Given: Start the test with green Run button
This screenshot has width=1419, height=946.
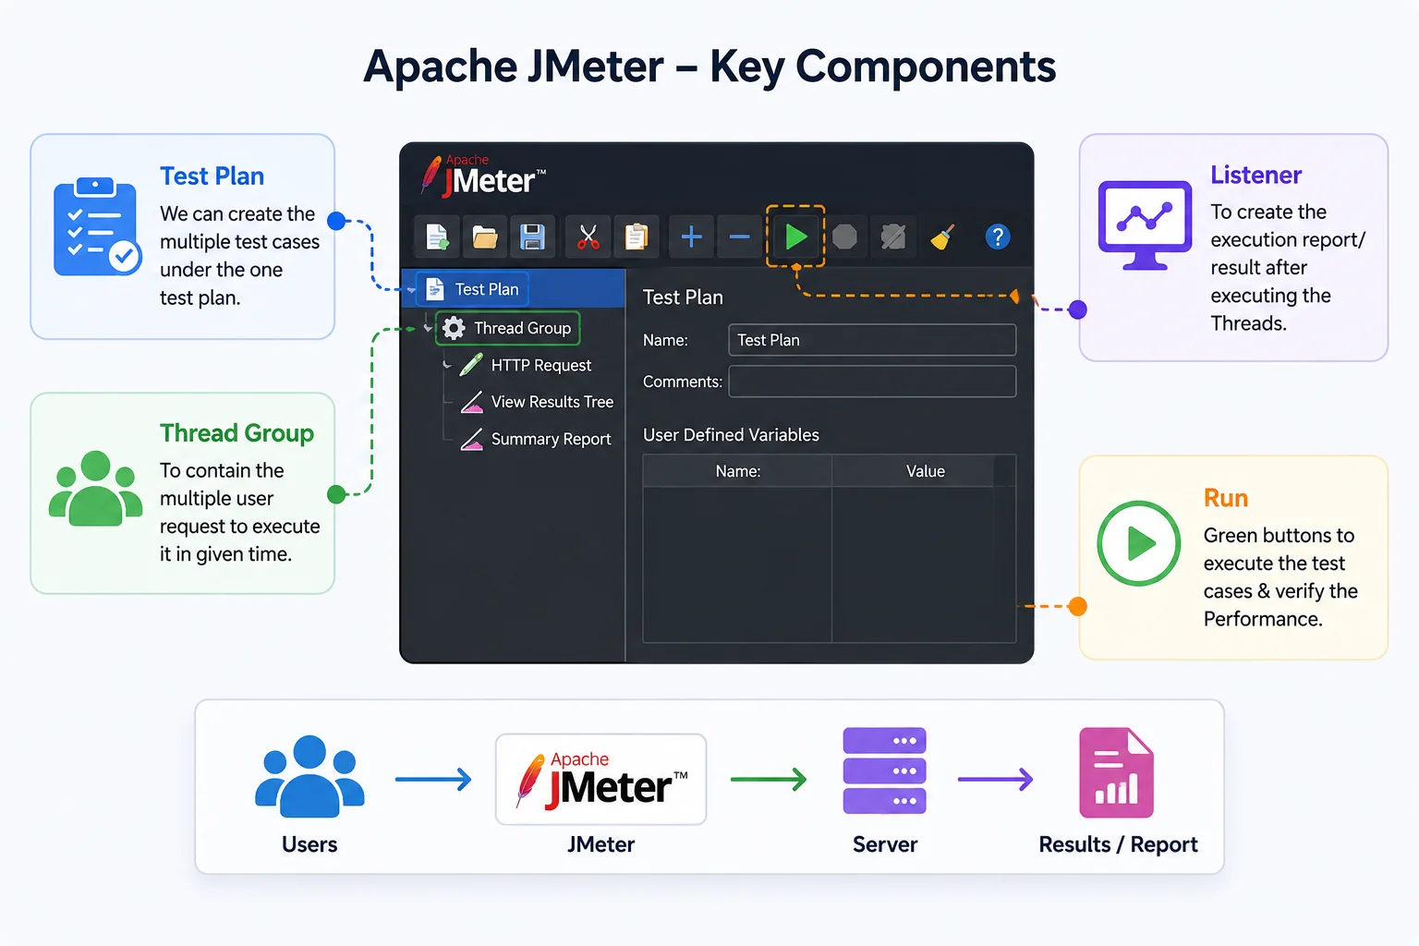Looking at the screenshot, I should click(795, 237).
